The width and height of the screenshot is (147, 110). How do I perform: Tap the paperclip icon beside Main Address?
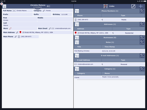[x=17, y=32]
